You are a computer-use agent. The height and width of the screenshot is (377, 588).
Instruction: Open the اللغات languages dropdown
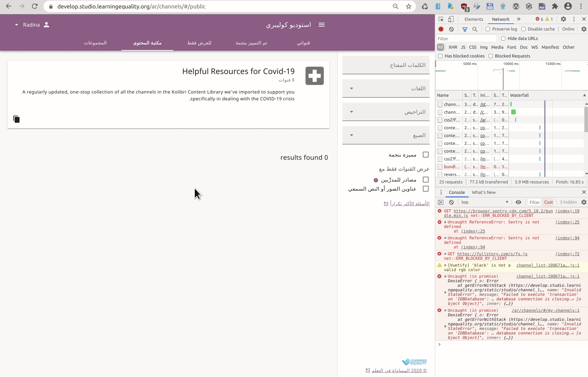click(386, 88)
